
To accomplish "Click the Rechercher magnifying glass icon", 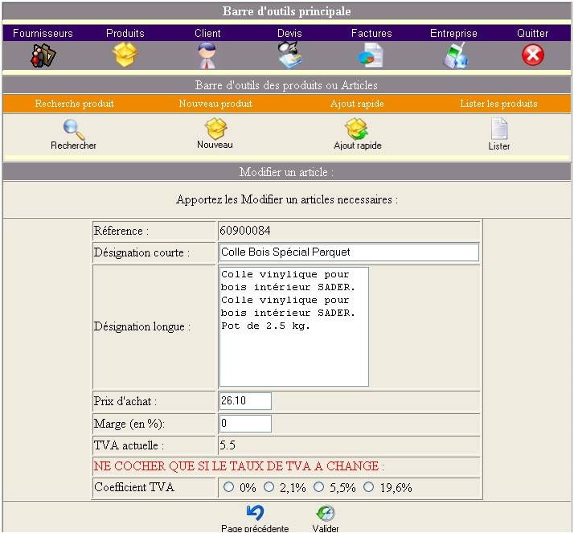I will tap(74, 129).
